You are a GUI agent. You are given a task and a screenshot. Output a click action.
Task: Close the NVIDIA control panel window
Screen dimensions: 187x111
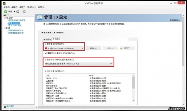click(181, 3)
